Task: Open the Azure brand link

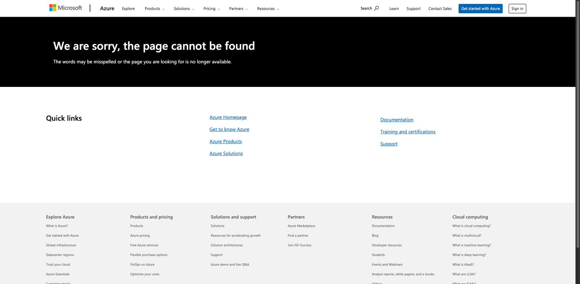Action: [x=107, y=8]
